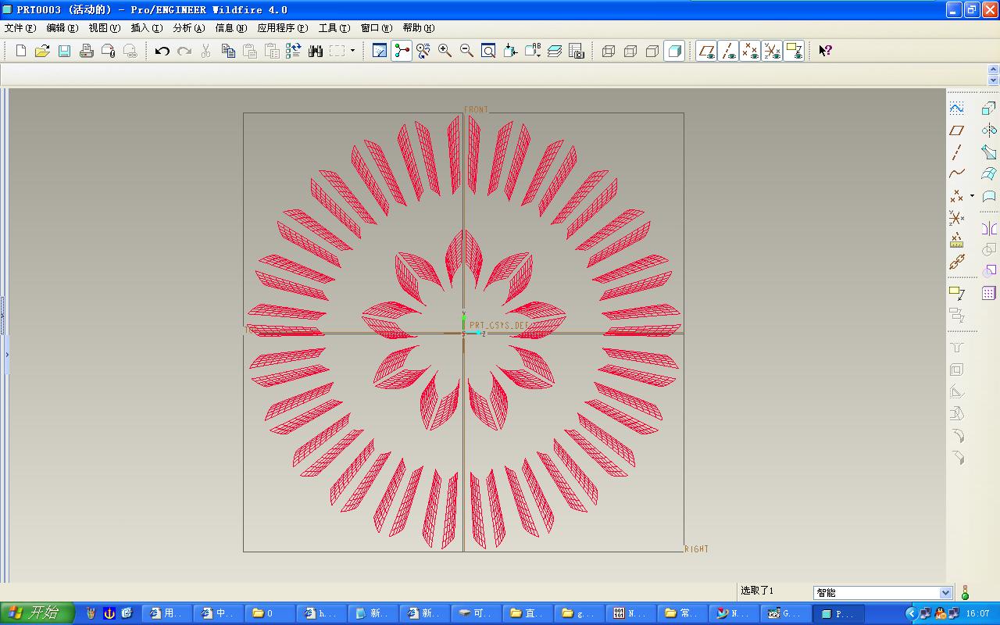Image resolution: width=1000 pixels, height=625 pixels.
Task: Click the status traffic light indicator
Action: [x=965, y=592]
